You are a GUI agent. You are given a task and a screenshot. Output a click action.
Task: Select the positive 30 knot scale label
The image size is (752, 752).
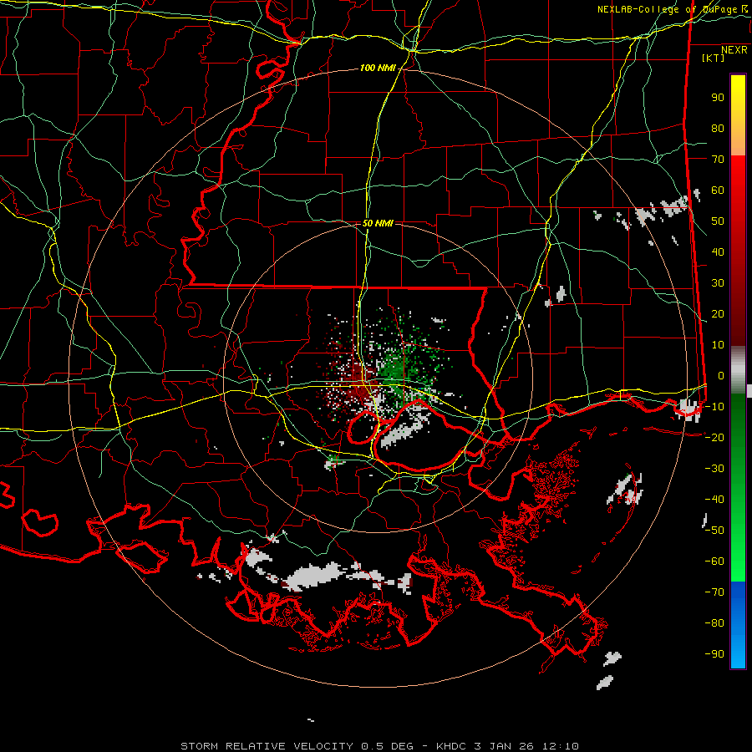click(x=718, y=283)
